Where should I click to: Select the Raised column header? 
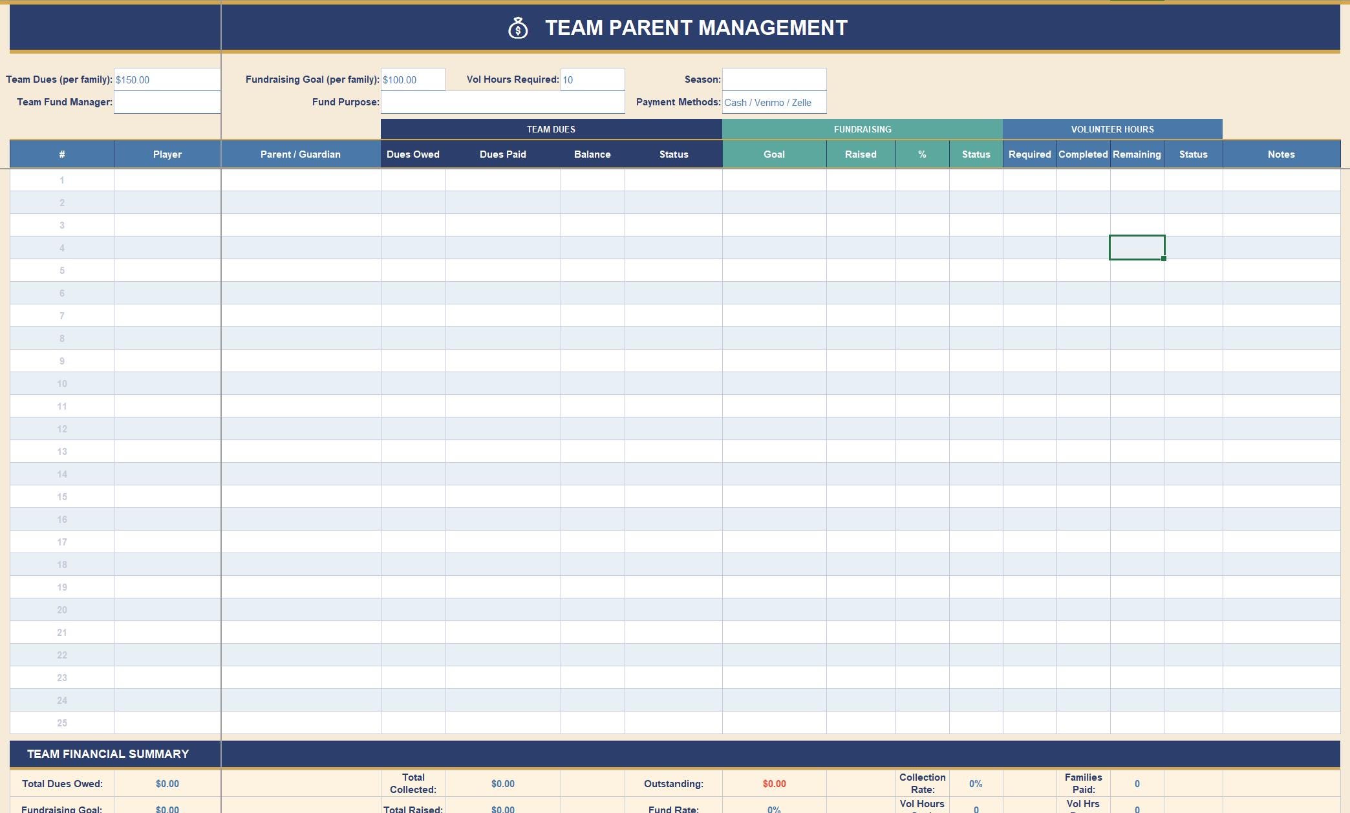tap(861, 154)
